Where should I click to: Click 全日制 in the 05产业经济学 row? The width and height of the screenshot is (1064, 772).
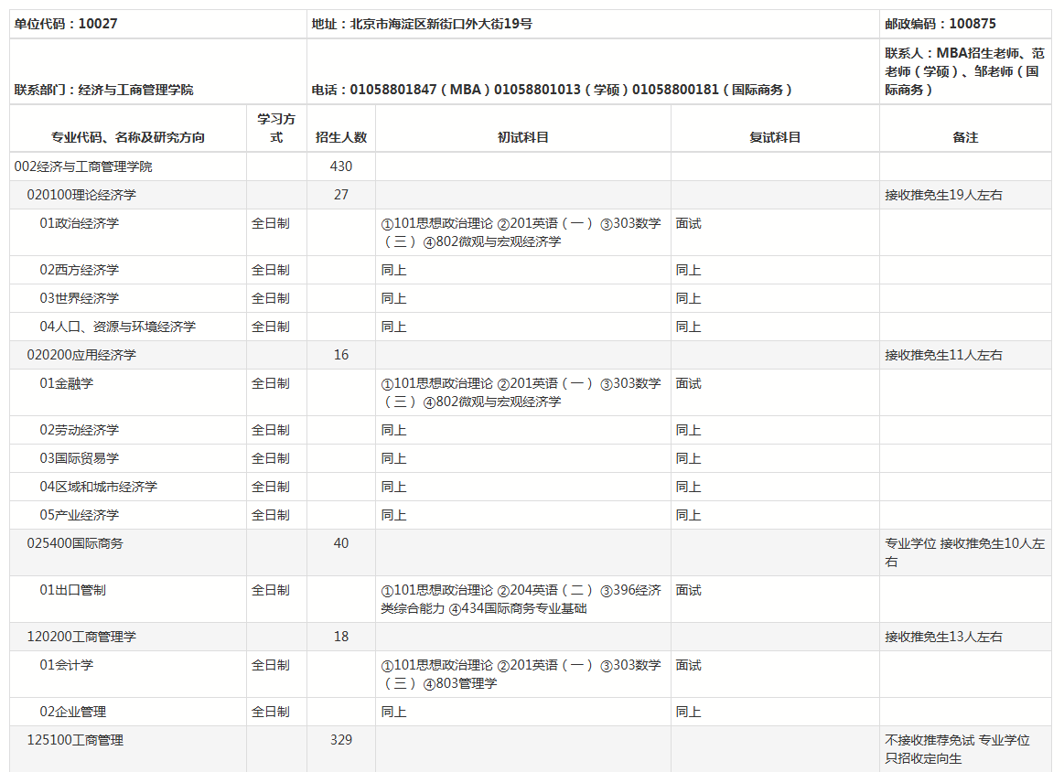[x=270, y=515]
